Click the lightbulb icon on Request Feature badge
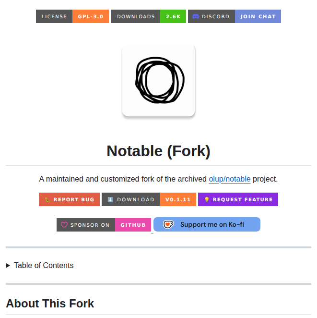The image size is (317, 318). [x=207, y=200]
